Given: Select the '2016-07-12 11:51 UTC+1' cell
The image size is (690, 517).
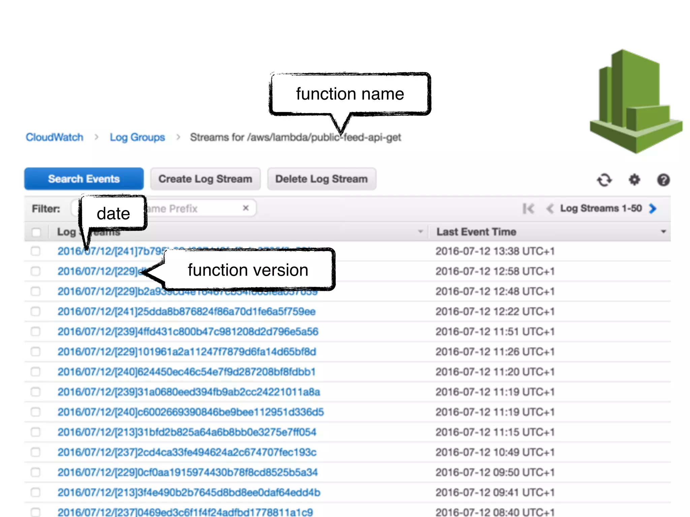Looking at the screenshot, I should point(495,332).
